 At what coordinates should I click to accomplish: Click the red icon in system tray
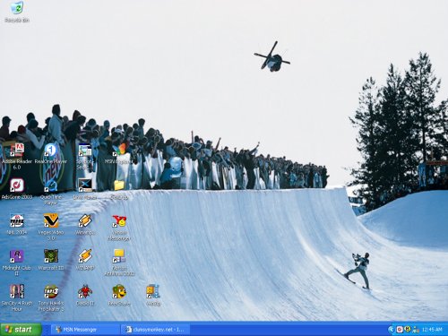(400, 330)
